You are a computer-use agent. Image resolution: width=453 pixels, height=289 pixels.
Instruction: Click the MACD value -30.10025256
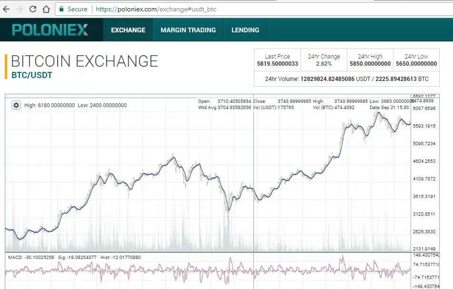(40, 257)
